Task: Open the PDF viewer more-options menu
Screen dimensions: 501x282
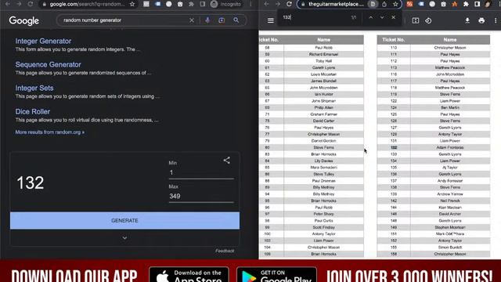Action: point(496,20)
